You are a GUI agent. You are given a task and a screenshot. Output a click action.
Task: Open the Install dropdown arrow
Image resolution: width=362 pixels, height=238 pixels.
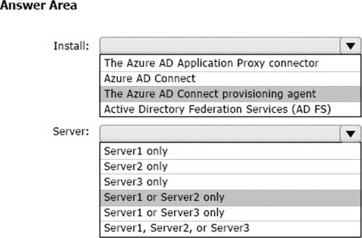(x=350, y=46)
